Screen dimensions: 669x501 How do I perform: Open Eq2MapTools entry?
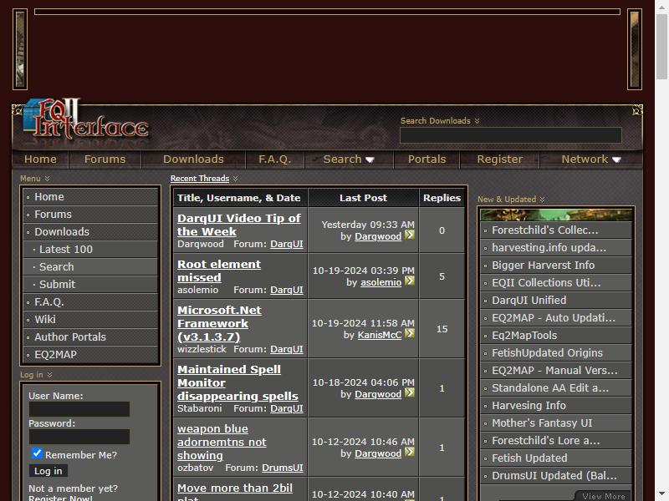[555, 336]
